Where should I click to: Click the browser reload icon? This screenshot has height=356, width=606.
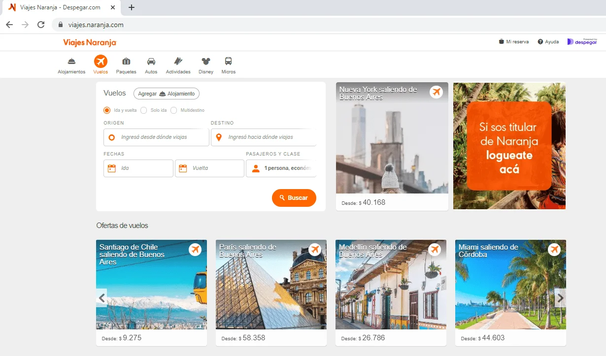(x=41, y=25)
